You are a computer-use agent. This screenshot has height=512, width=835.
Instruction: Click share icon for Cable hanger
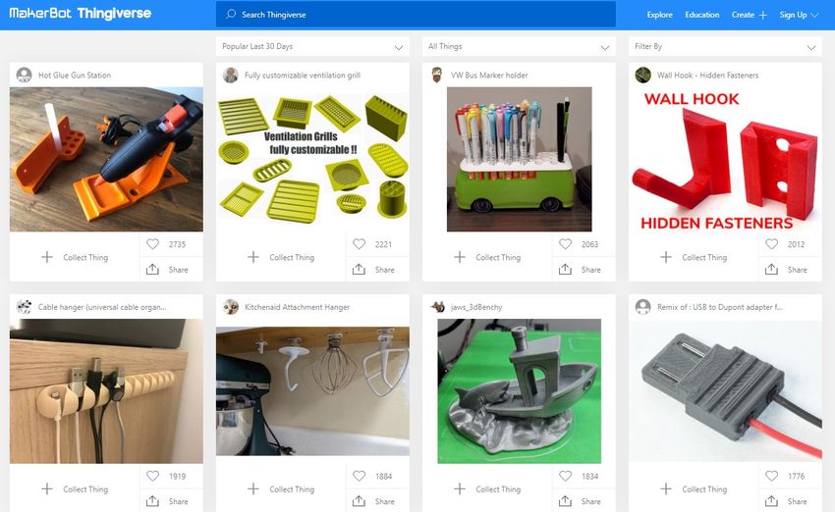click(x=152, y=501)
